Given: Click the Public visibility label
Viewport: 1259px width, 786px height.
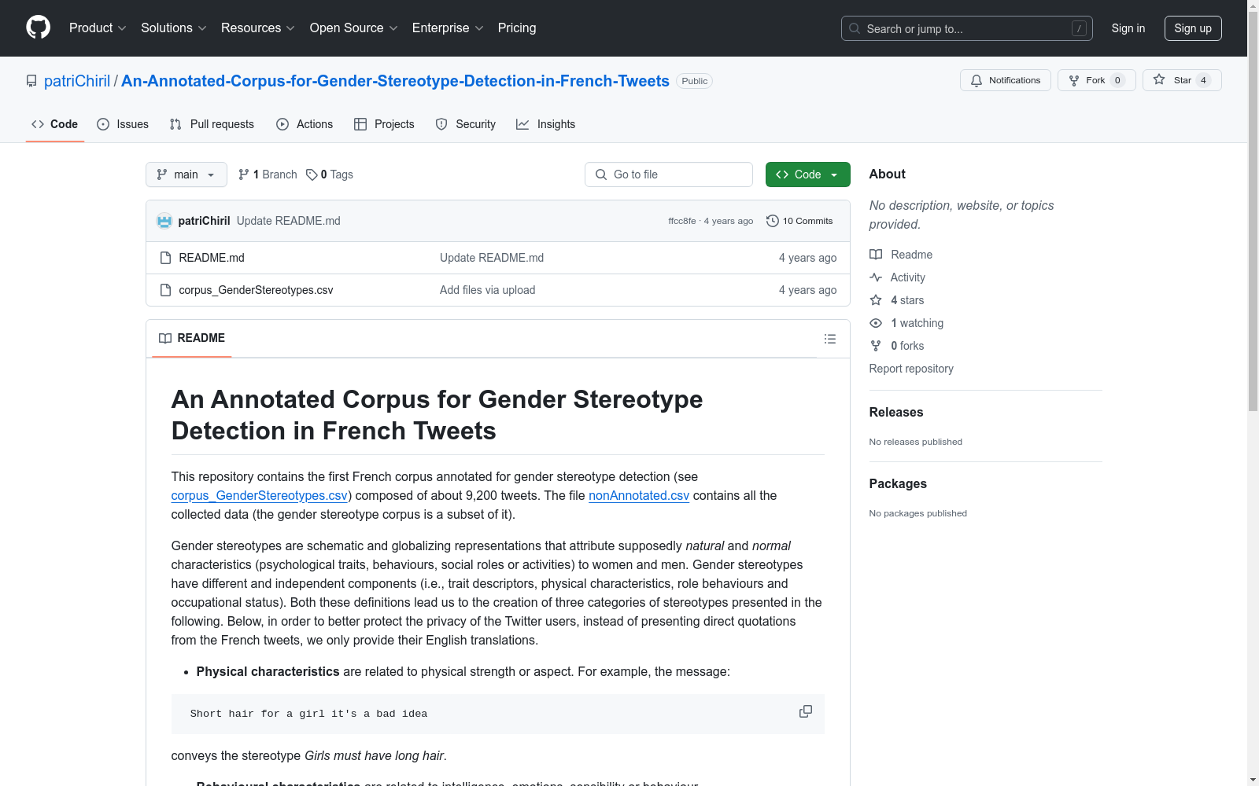Looking at the screenshot, I should click(x=694, y=81).
